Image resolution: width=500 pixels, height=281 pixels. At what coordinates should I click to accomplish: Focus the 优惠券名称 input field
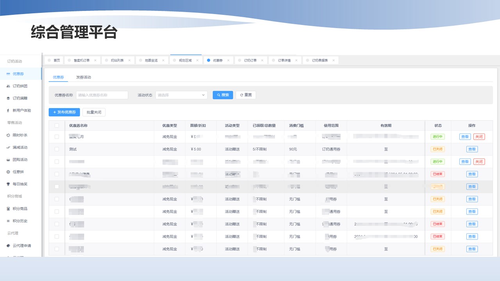[102, 95]
